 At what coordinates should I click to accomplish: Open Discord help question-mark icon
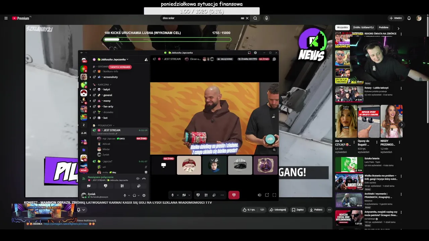pos(255,53)
